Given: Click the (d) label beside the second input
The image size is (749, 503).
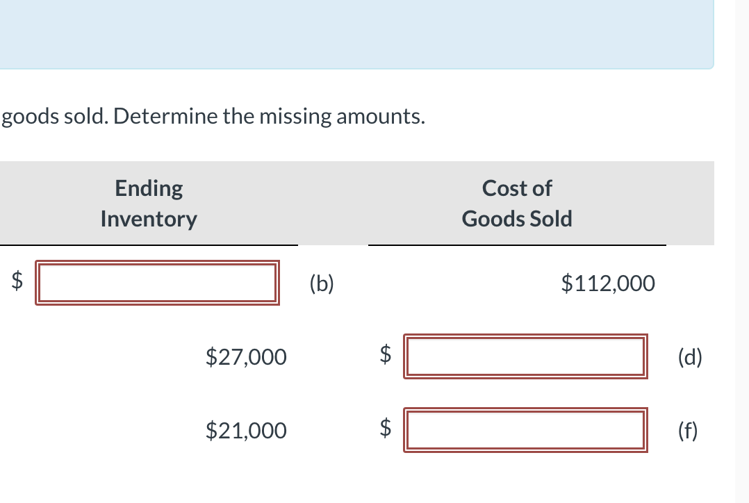Looking at the screenshot, I should pyautogui.click(x=690, y=358).
